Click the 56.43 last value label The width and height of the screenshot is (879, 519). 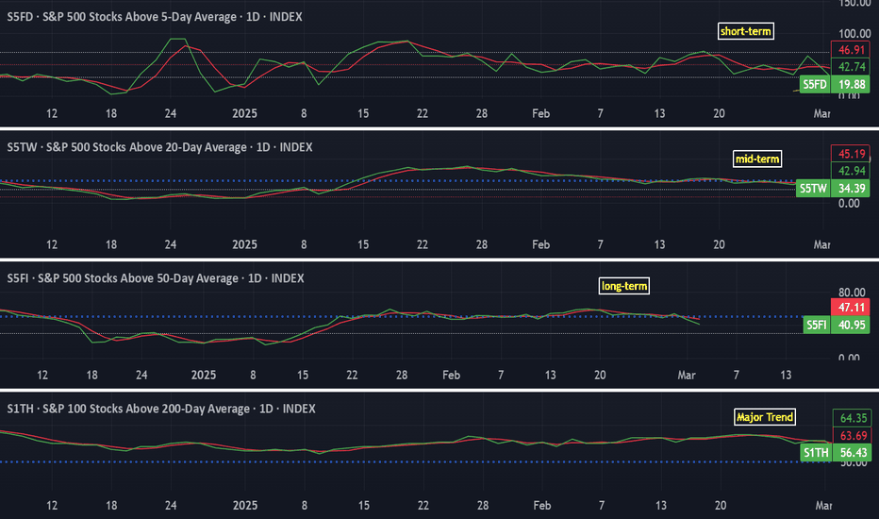coord(853,453)
